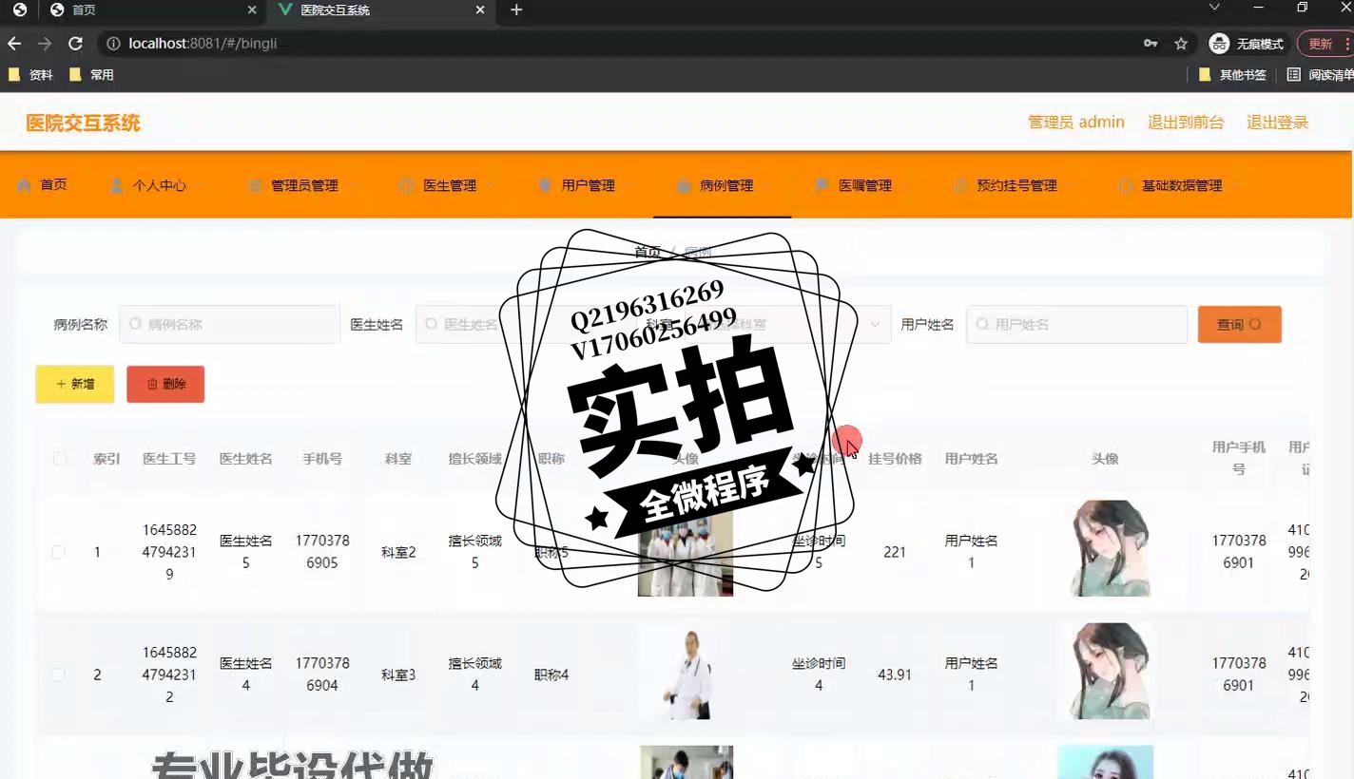The width and height of the screenshot is (1354, 779).
Task: Bookmark this page with star icon
Action: [1181, 44]
